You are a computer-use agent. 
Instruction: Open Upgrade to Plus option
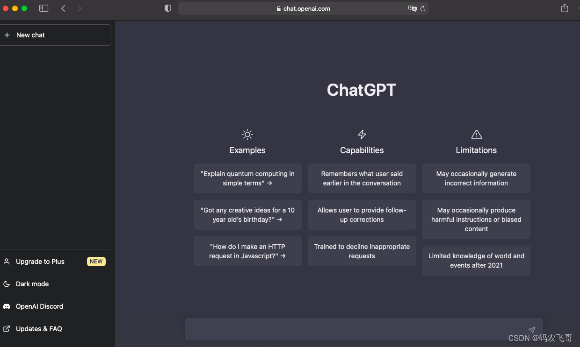(40, 262)
